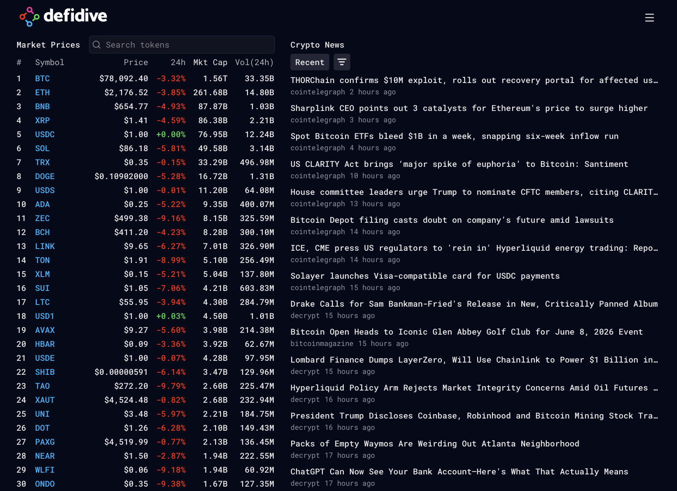Screen dimensions: 677x491
Task: Open the DOGE token link
Action: click(45, 176)
